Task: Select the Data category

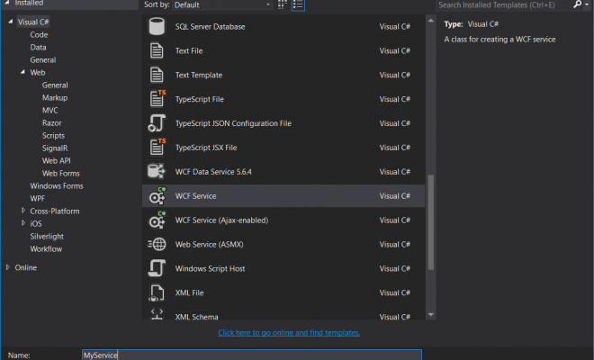Action: (39, 48)
